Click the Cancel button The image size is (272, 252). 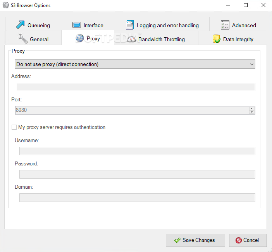248,240
